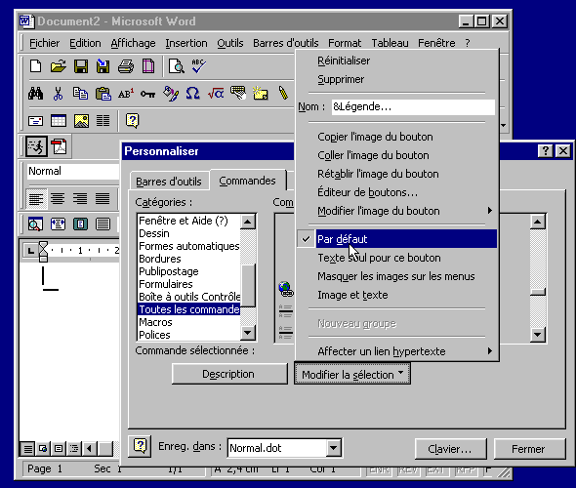Choose Réinitialiser in context menu
Screen dimensions: 576x488
click(x=397, y=61)
